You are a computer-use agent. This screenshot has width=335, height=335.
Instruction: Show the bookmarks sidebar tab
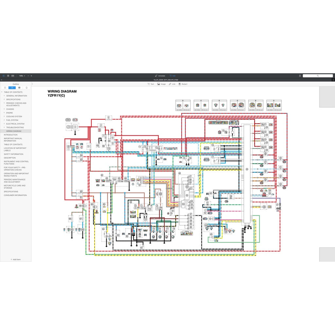[5, 88]
